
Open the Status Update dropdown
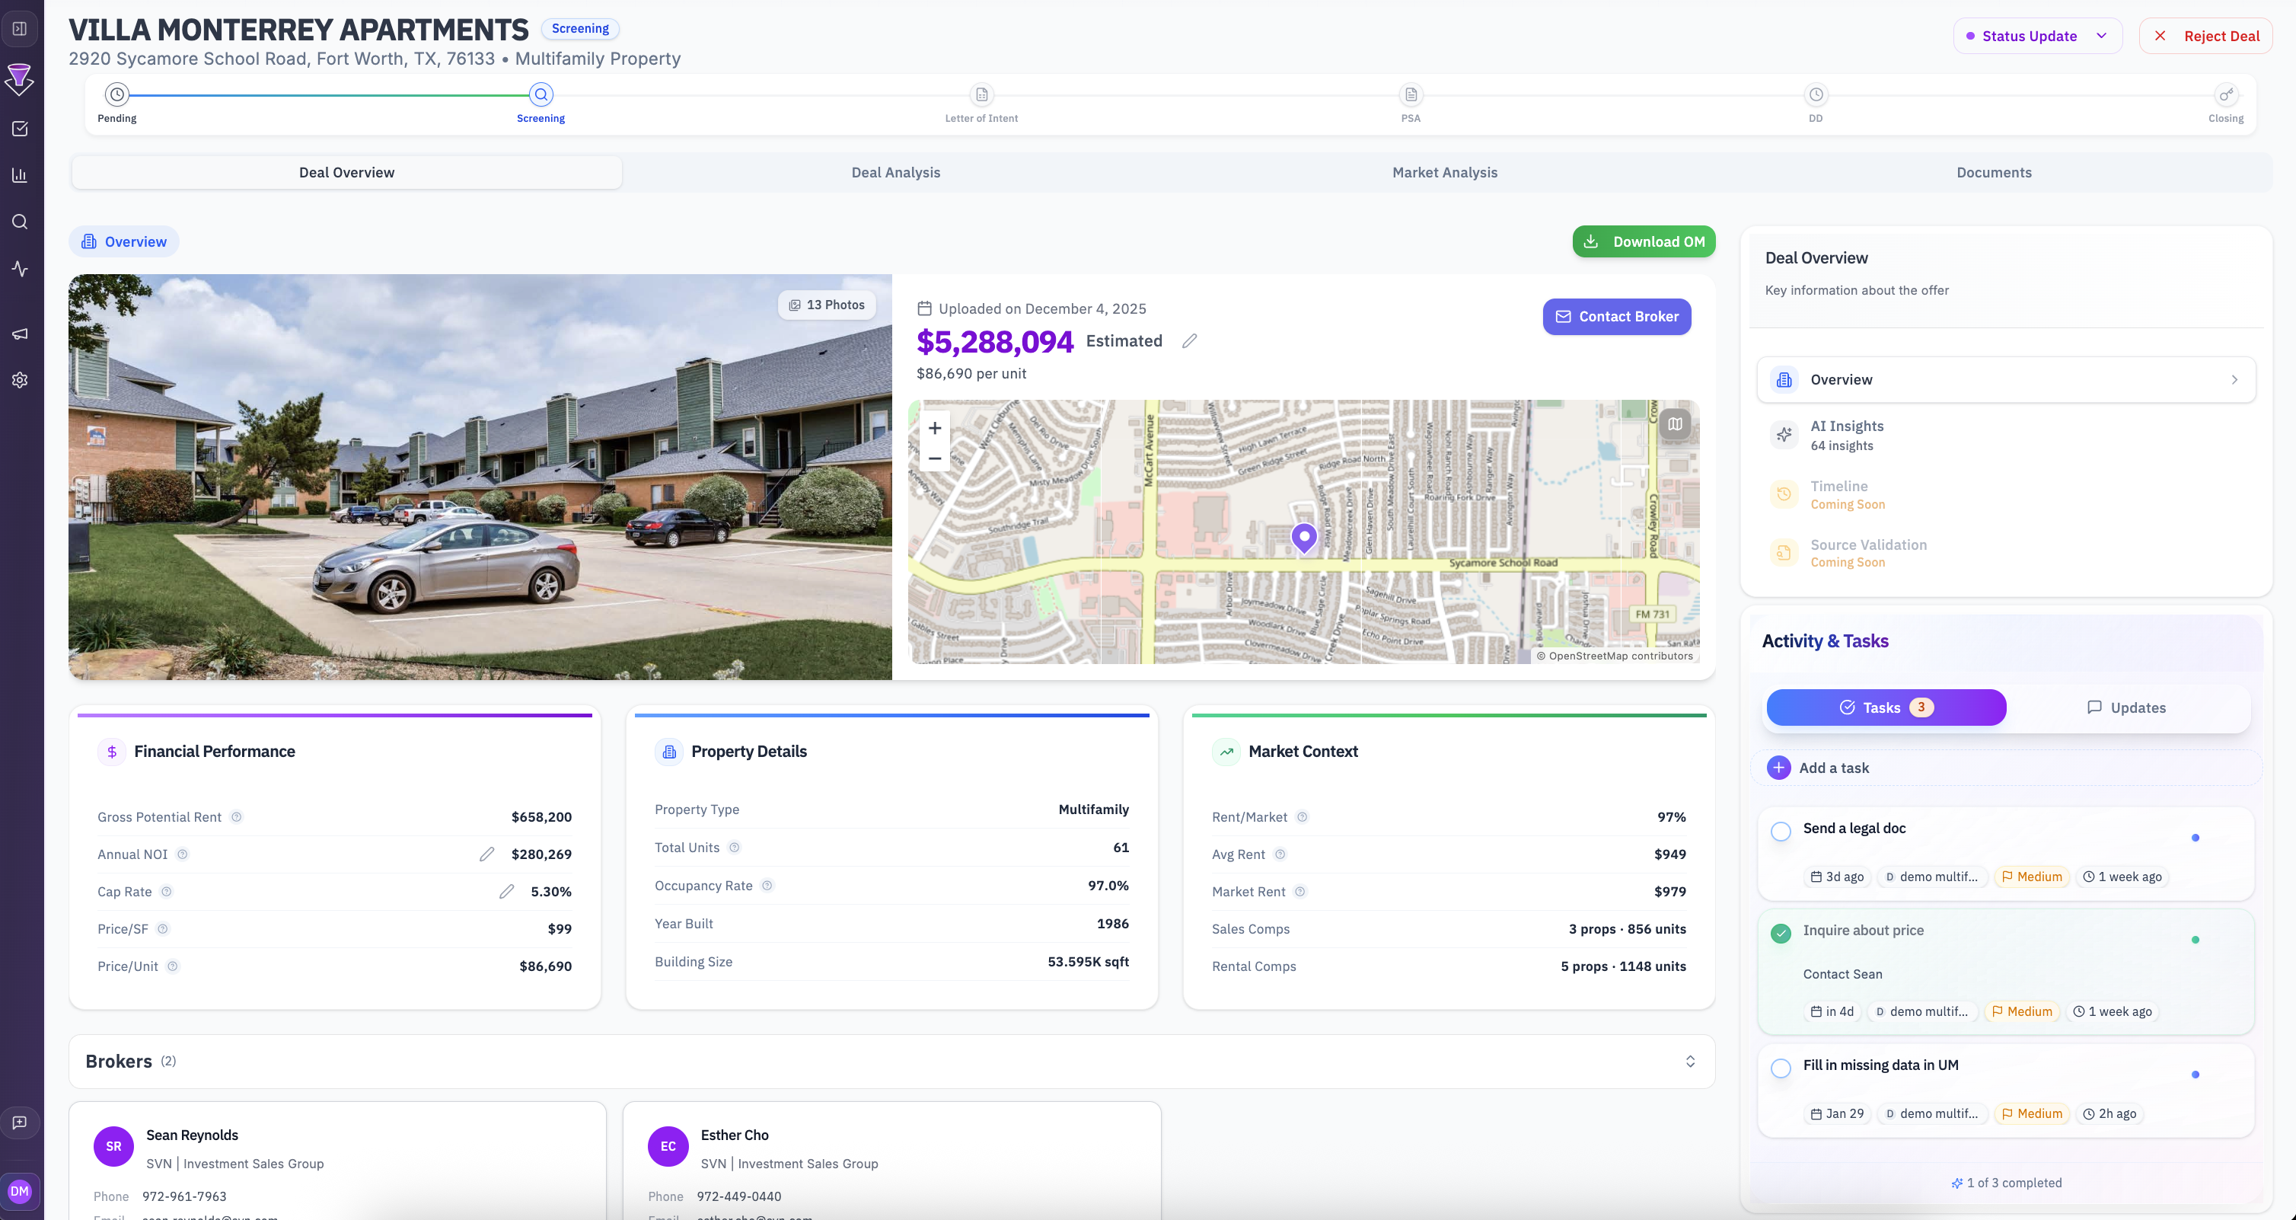pyautogui.click(x=2037, y=36)
